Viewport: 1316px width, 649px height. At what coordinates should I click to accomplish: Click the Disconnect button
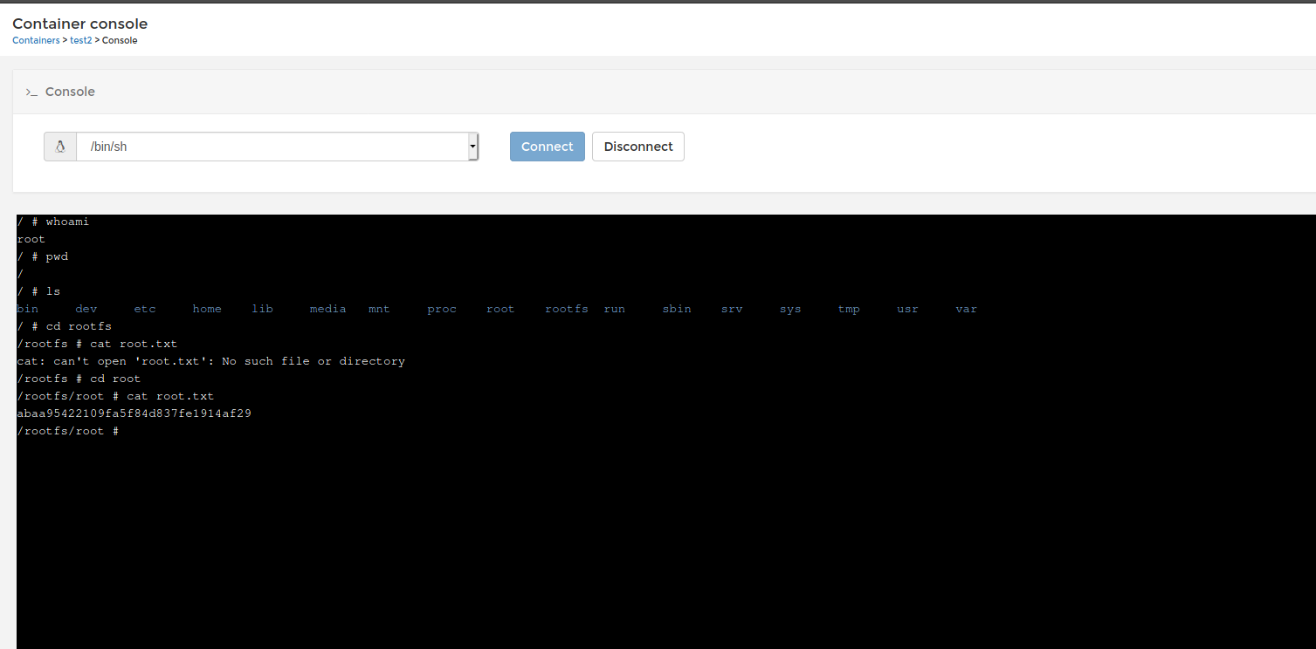pos(638,147)
